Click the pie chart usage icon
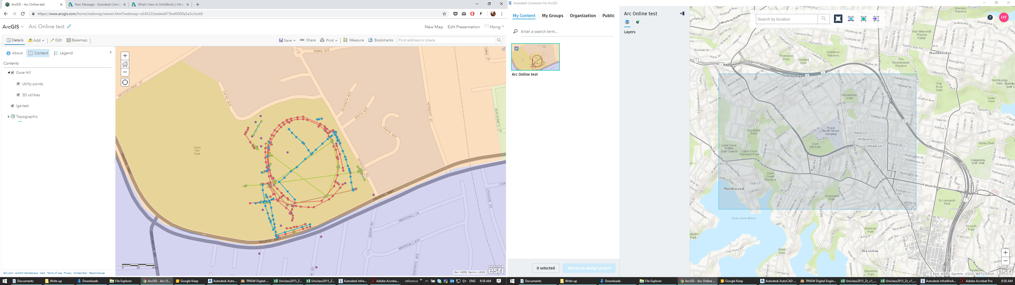 click(638, 22)
